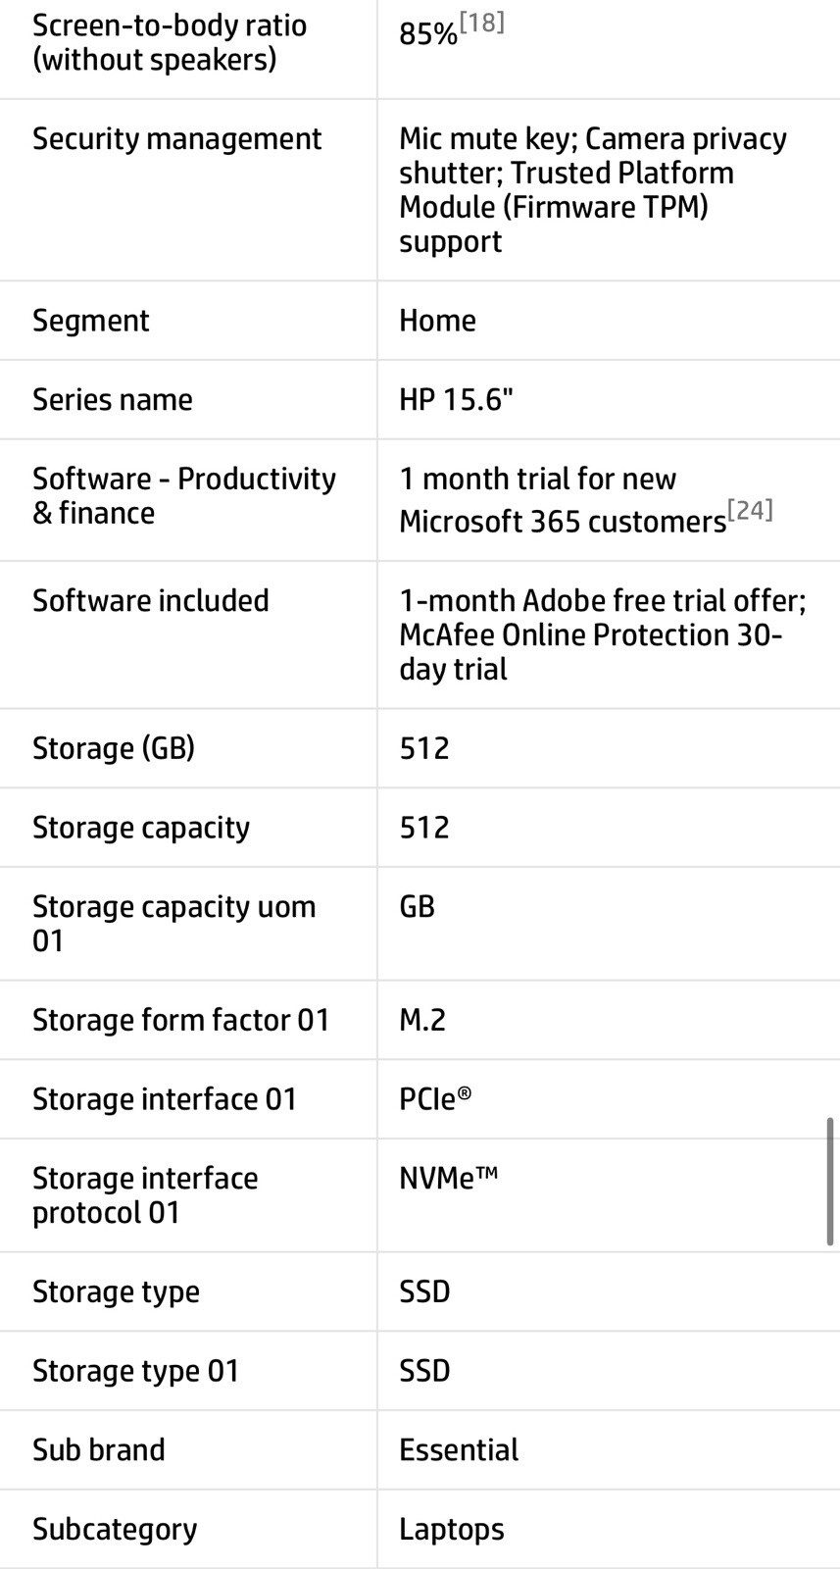Click the Storage (GB) value 512

(x=424, y=749)
